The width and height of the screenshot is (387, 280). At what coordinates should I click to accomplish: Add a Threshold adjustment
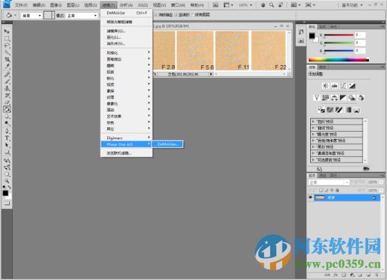339,110
